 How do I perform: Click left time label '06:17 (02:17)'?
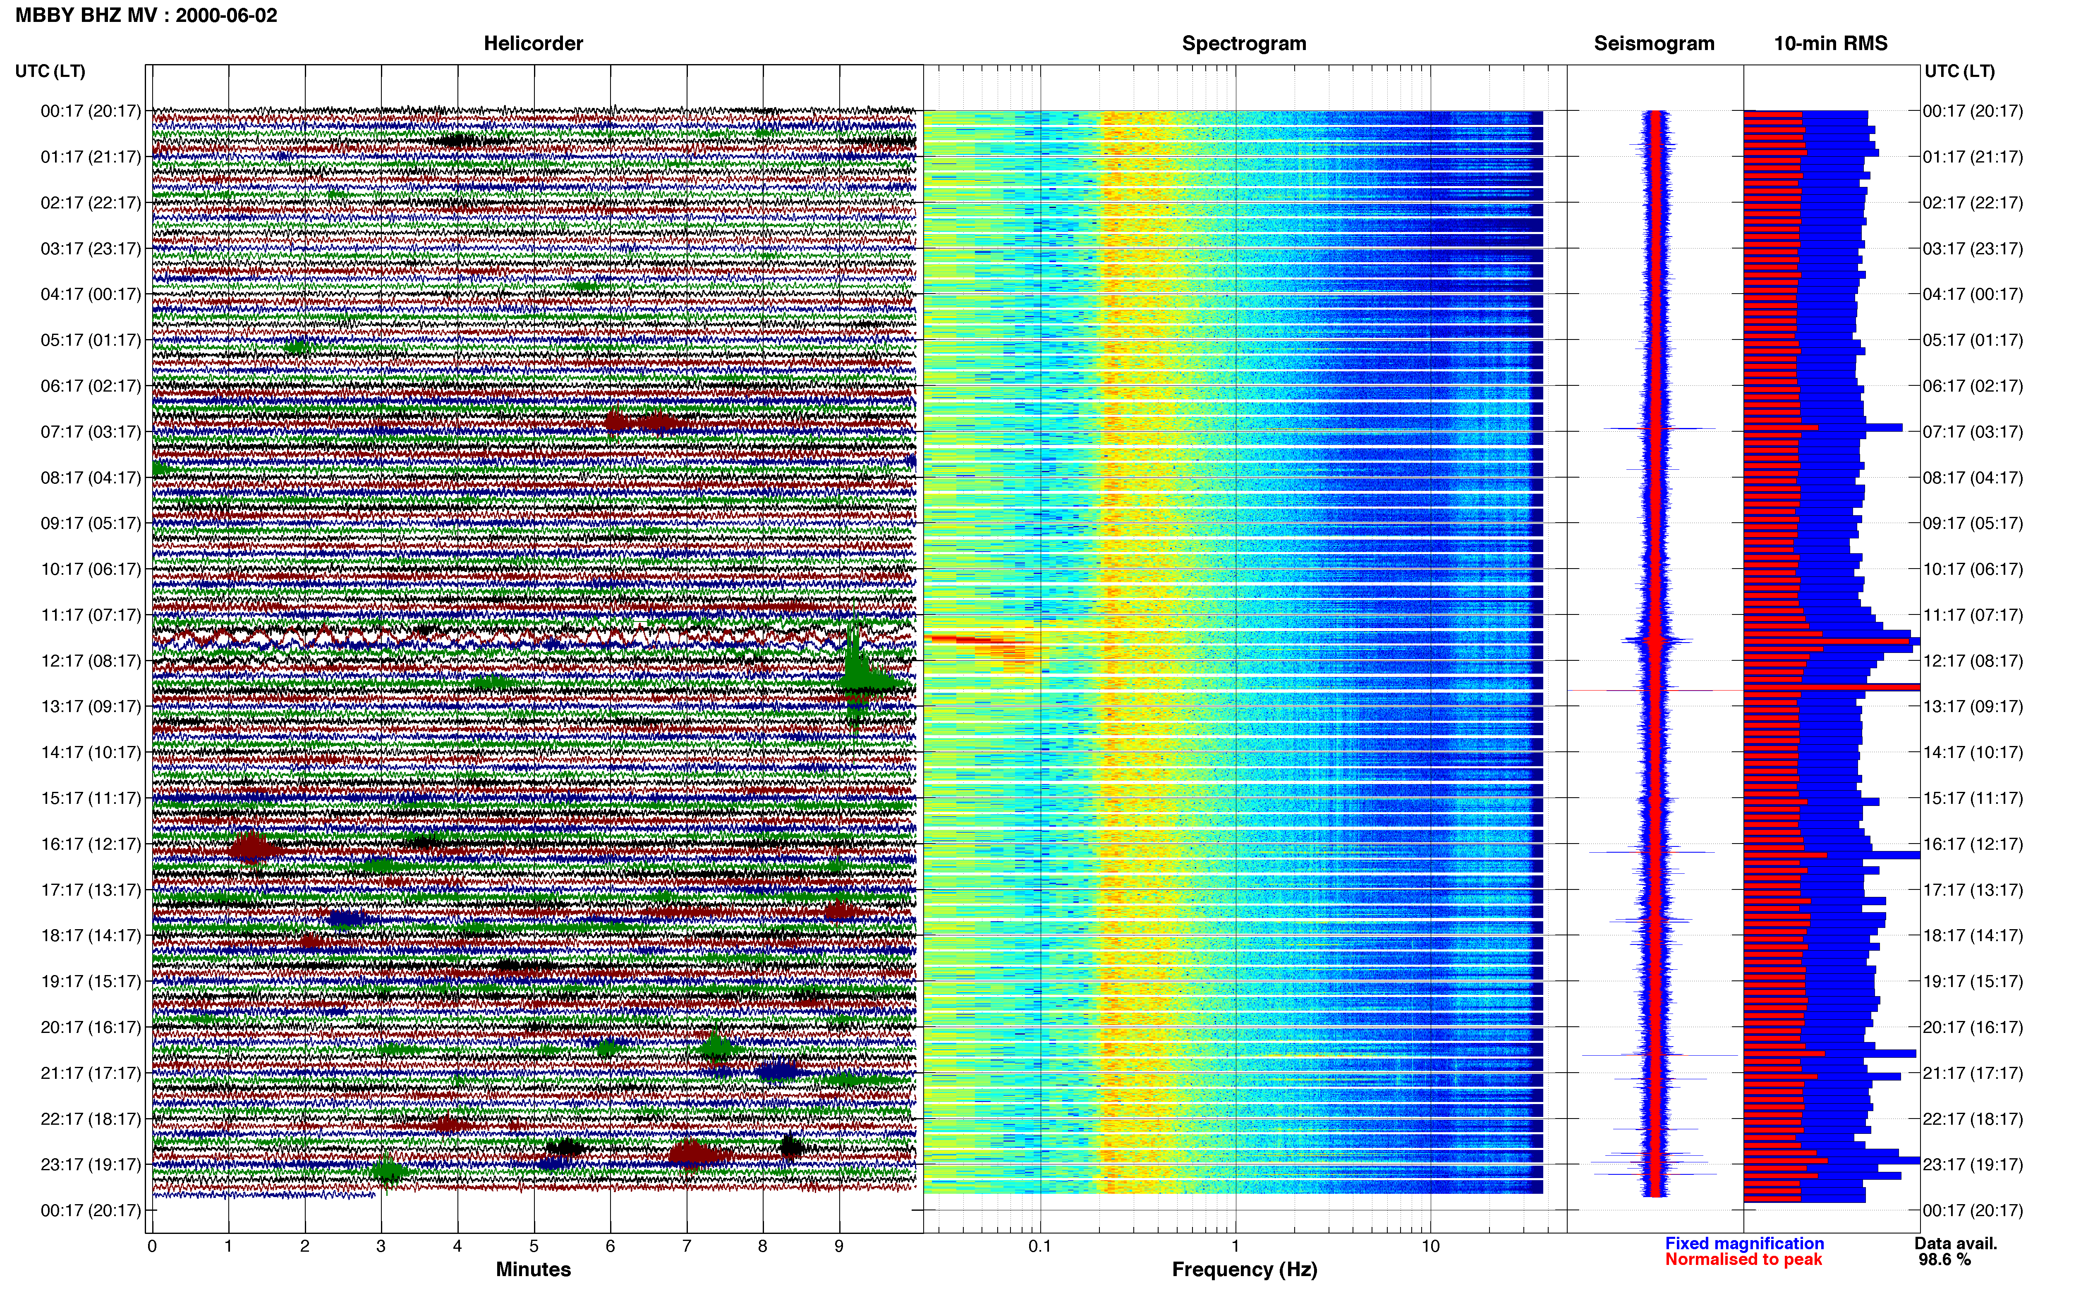click(91, 386)
